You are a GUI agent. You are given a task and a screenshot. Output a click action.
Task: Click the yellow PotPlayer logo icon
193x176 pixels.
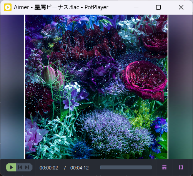[x=8, y=7]
